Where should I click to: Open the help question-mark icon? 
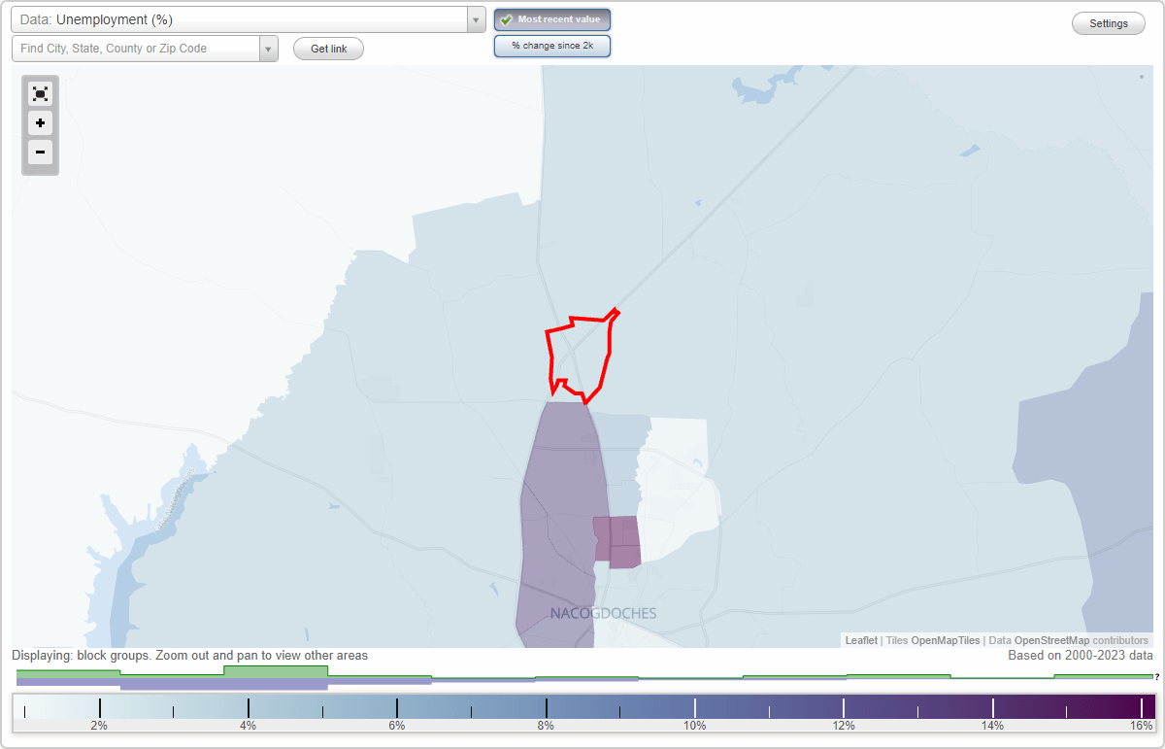coord(1158,677)
